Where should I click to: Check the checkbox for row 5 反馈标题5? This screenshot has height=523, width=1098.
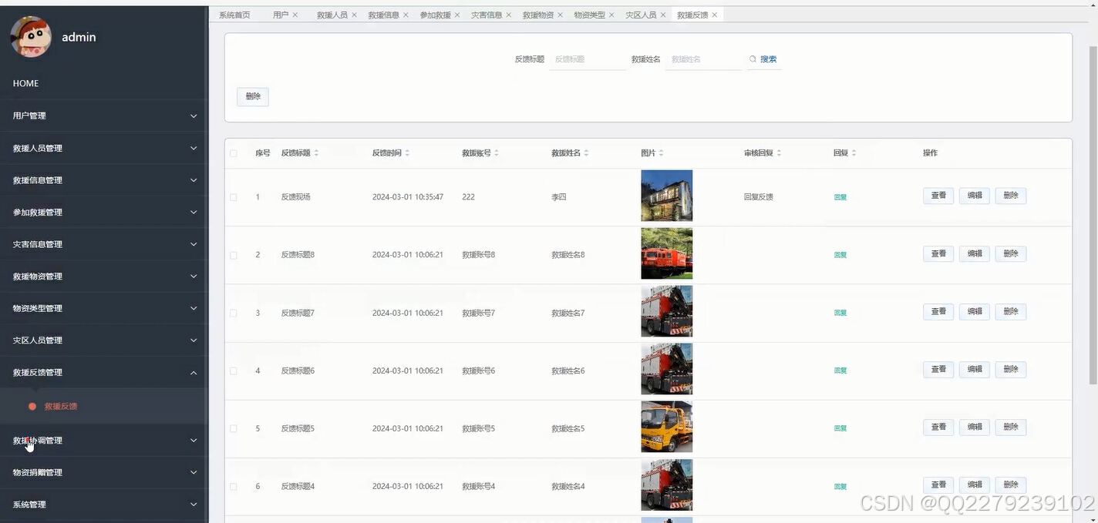coord(234,428)
